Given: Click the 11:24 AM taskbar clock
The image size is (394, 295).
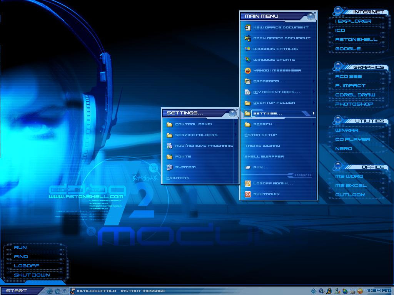Looking at the screenshot, I should tap(379, 291).
